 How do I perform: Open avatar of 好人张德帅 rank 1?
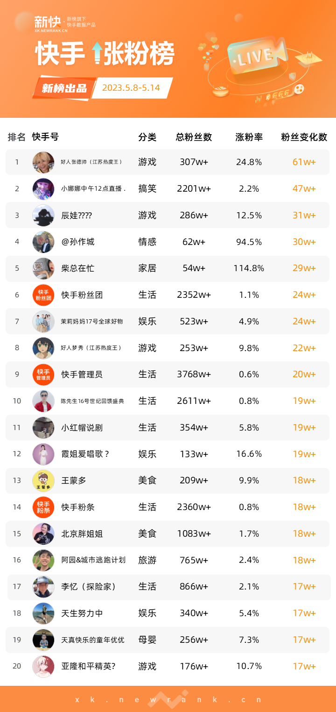pyautogui.click(x=43, y=162)
